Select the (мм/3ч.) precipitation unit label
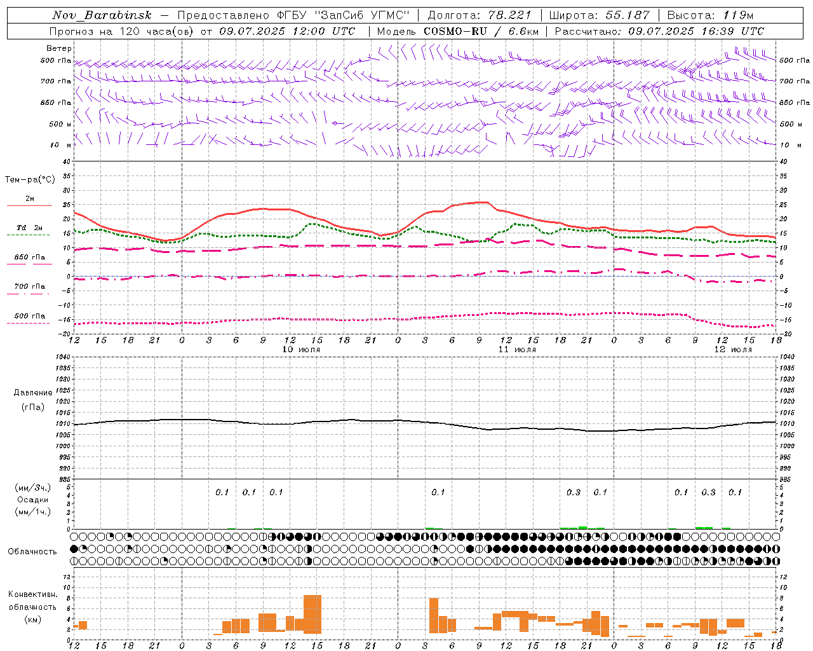813x651 pixels. pos(32,488)
